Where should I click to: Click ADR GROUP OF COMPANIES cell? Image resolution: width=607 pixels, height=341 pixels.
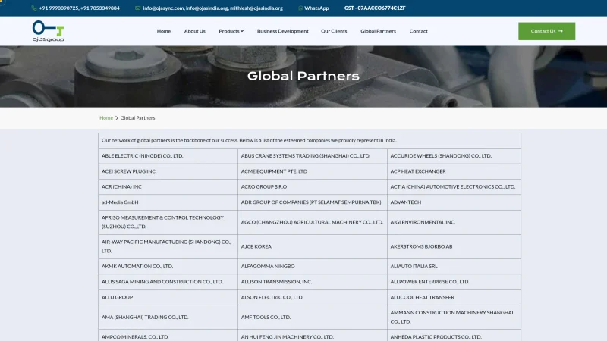coord(313,202)
